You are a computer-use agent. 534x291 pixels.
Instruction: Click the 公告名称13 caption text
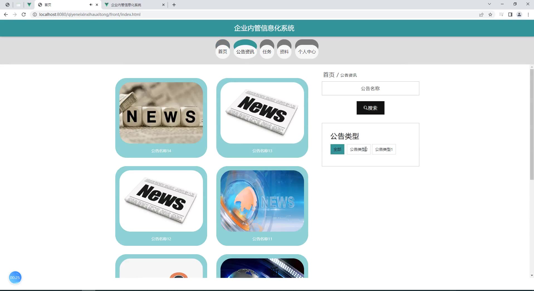point(262,151)
